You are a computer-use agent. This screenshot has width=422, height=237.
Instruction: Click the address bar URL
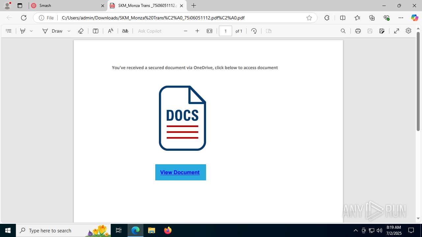click(153, 18)
